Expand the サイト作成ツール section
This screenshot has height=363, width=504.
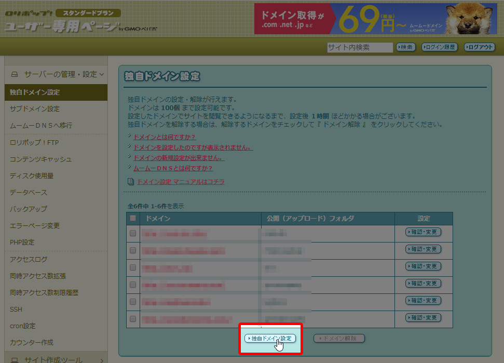[x=57, y=359]
